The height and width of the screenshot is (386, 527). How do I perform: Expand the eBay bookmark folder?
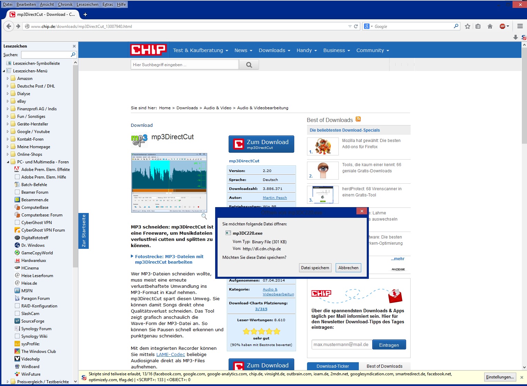click(8, 101)
